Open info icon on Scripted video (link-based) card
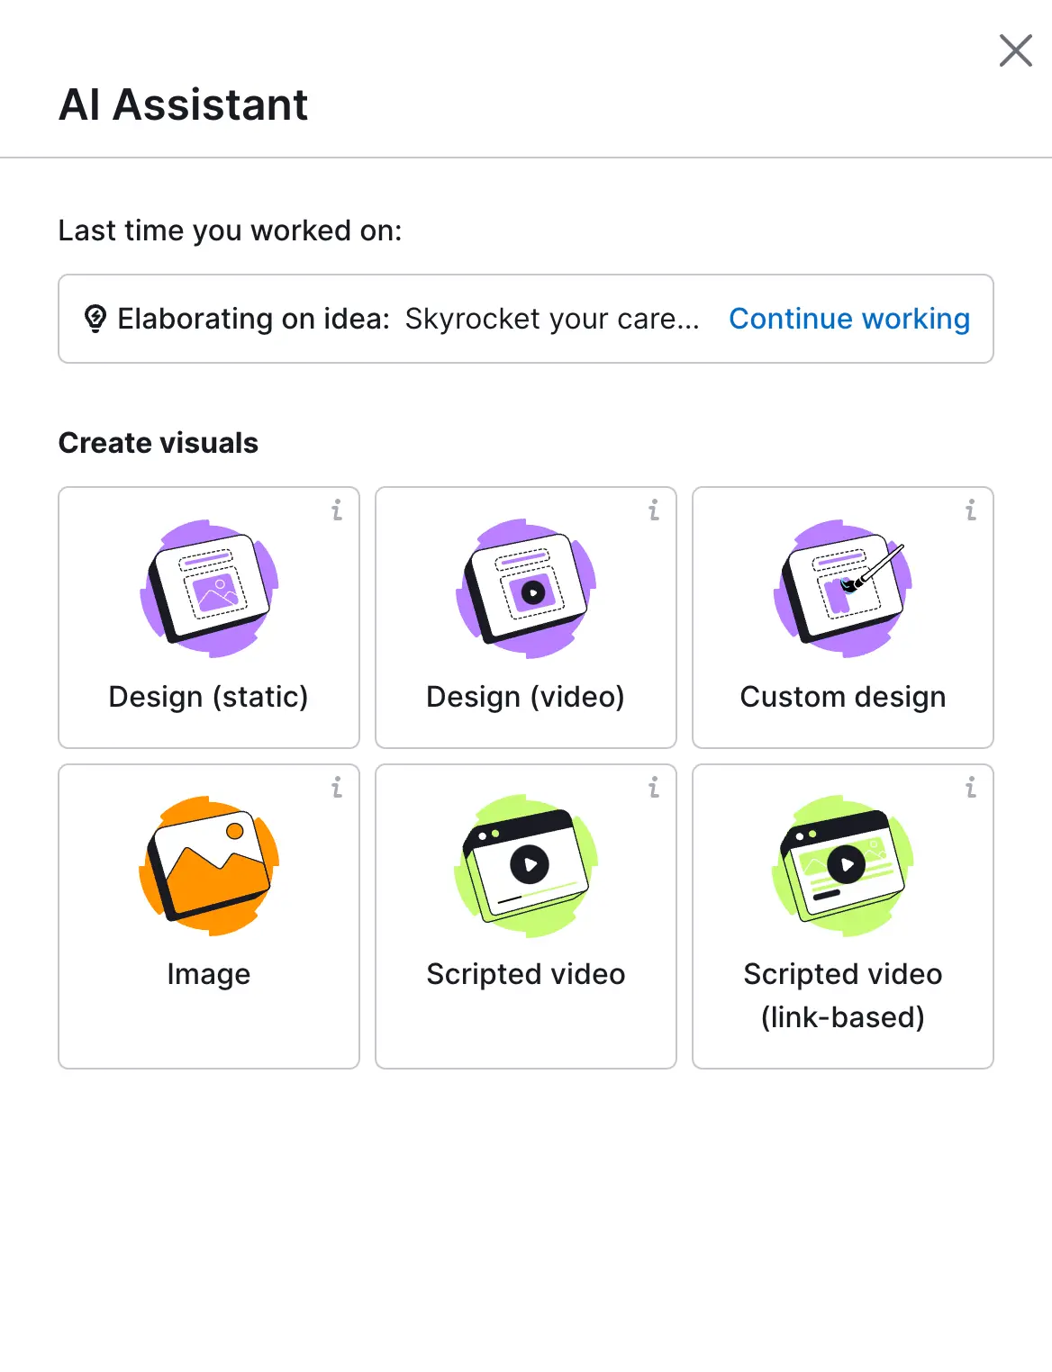Screen dimensions: 1052x1372 click(971, 788)
